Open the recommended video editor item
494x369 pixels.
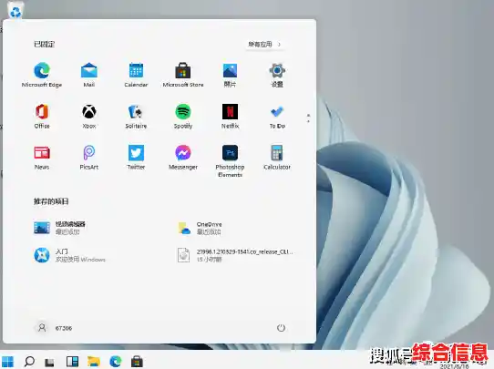click(60, 228)
